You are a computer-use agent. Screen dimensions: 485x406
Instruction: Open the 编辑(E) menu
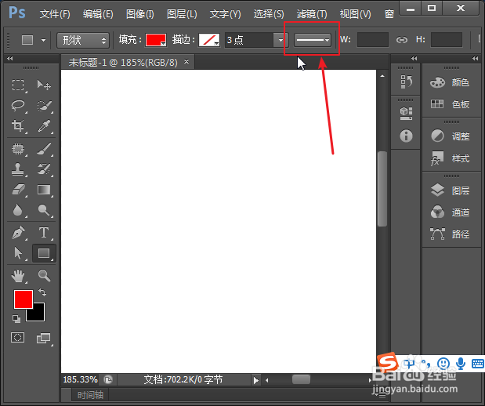click(x=98, y=14)
